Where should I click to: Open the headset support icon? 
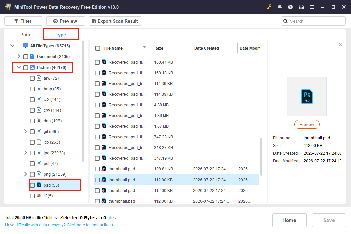tap(301, 7)
